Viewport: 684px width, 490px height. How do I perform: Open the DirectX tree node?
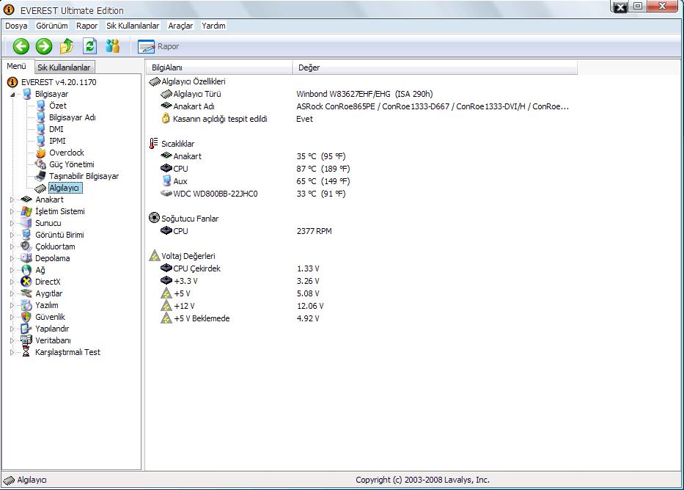[x=48, y=282]
